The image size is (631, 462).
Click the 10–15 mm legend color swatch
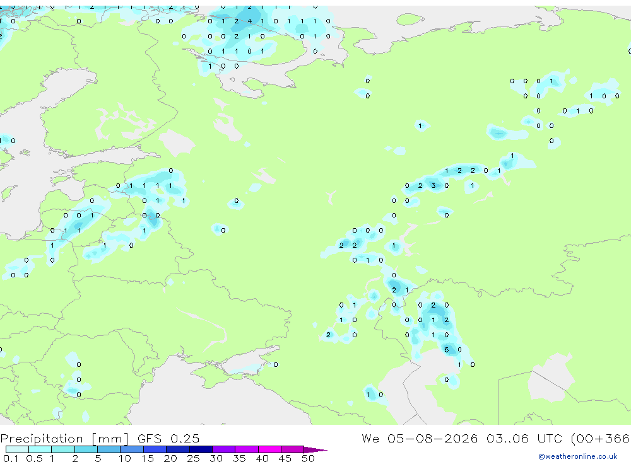(x=132, y=449)
